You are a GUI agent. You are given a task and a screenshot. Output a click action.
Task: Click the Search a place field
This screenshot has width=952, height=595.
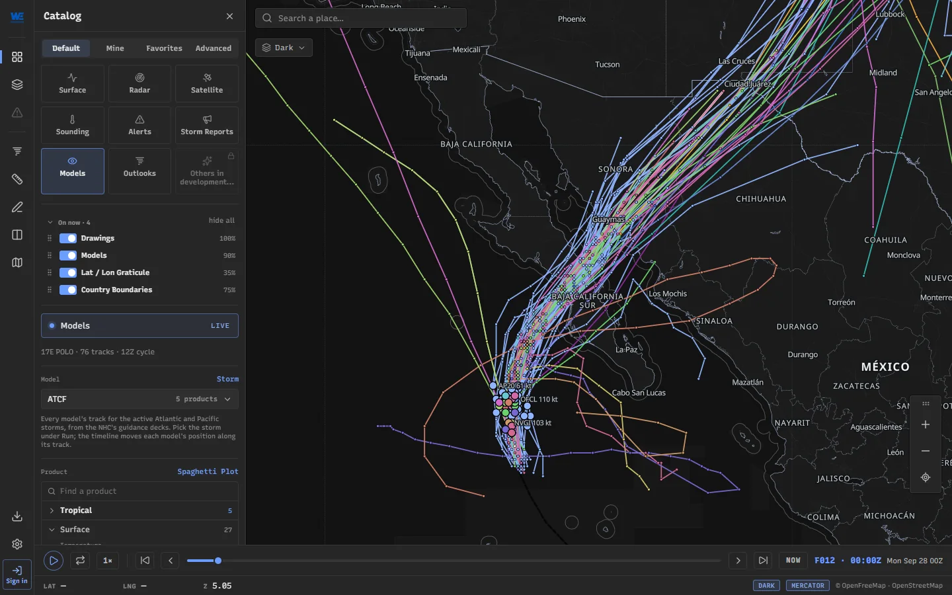point(361,18)
